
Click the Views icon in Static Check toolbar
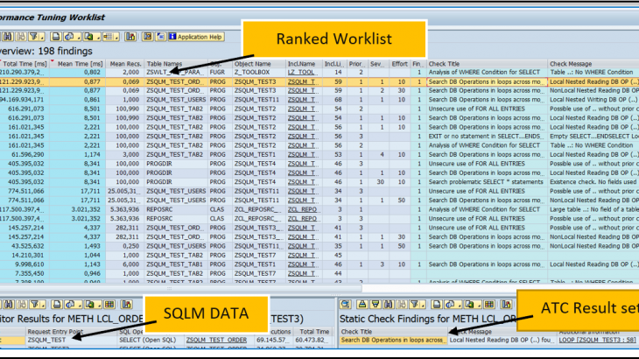(x=450, y=305)
